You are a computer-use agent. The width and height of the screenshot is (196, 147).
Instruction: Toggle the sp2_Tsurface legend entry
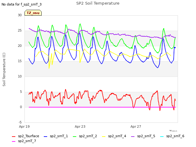click(x=25, y=136)
